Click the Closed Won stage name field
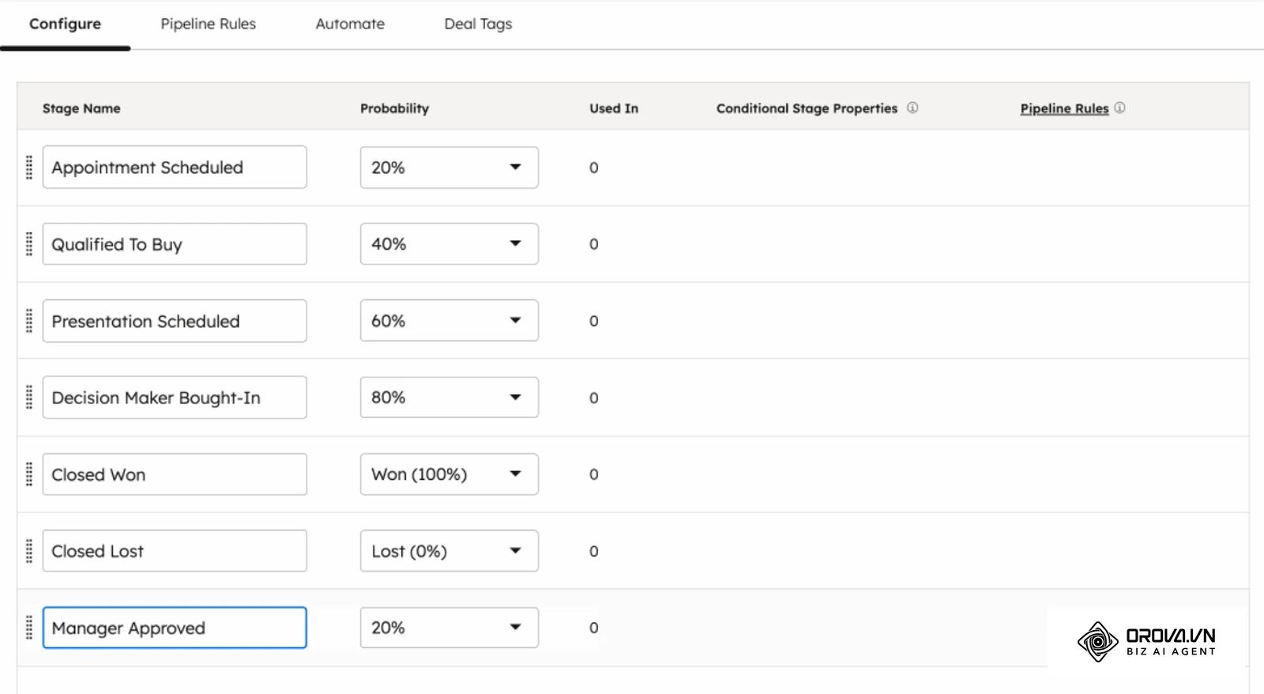This screenshot has width=1264, height=694. [175, 475]
